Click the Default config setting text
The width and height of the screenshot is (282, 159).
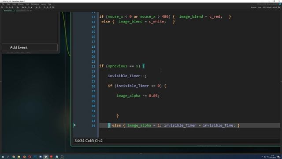pos(269,8)
